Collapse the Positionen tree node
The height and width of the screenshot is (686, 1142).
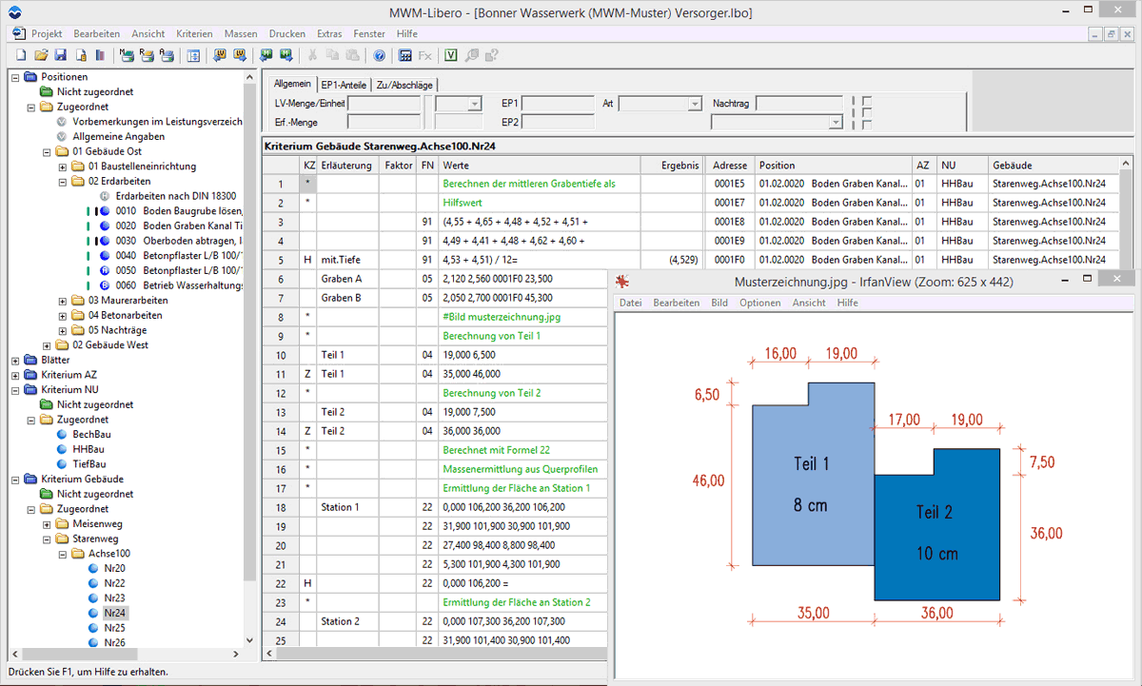15,77
